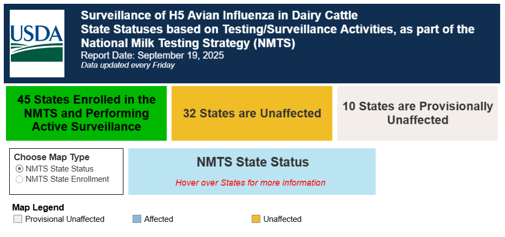Screen dimensions: 505x237
Task: Click the 10 States Provisionally Unaffected tile
Action: pos(417,113)
